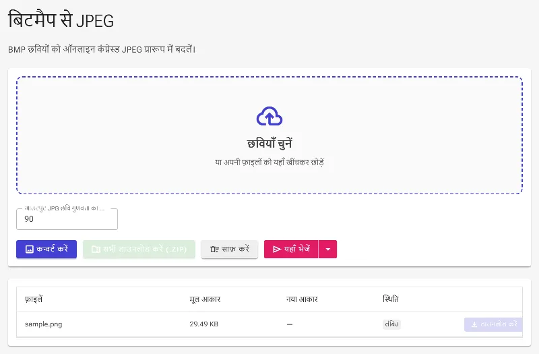Click the साफ़ करें clear button
The width and height of the screenshot is (539, 354).
pos(229,249)
